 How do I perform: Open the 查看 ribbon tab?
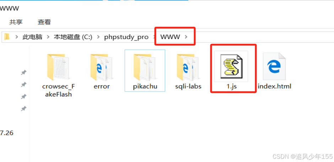coord(44,22)
